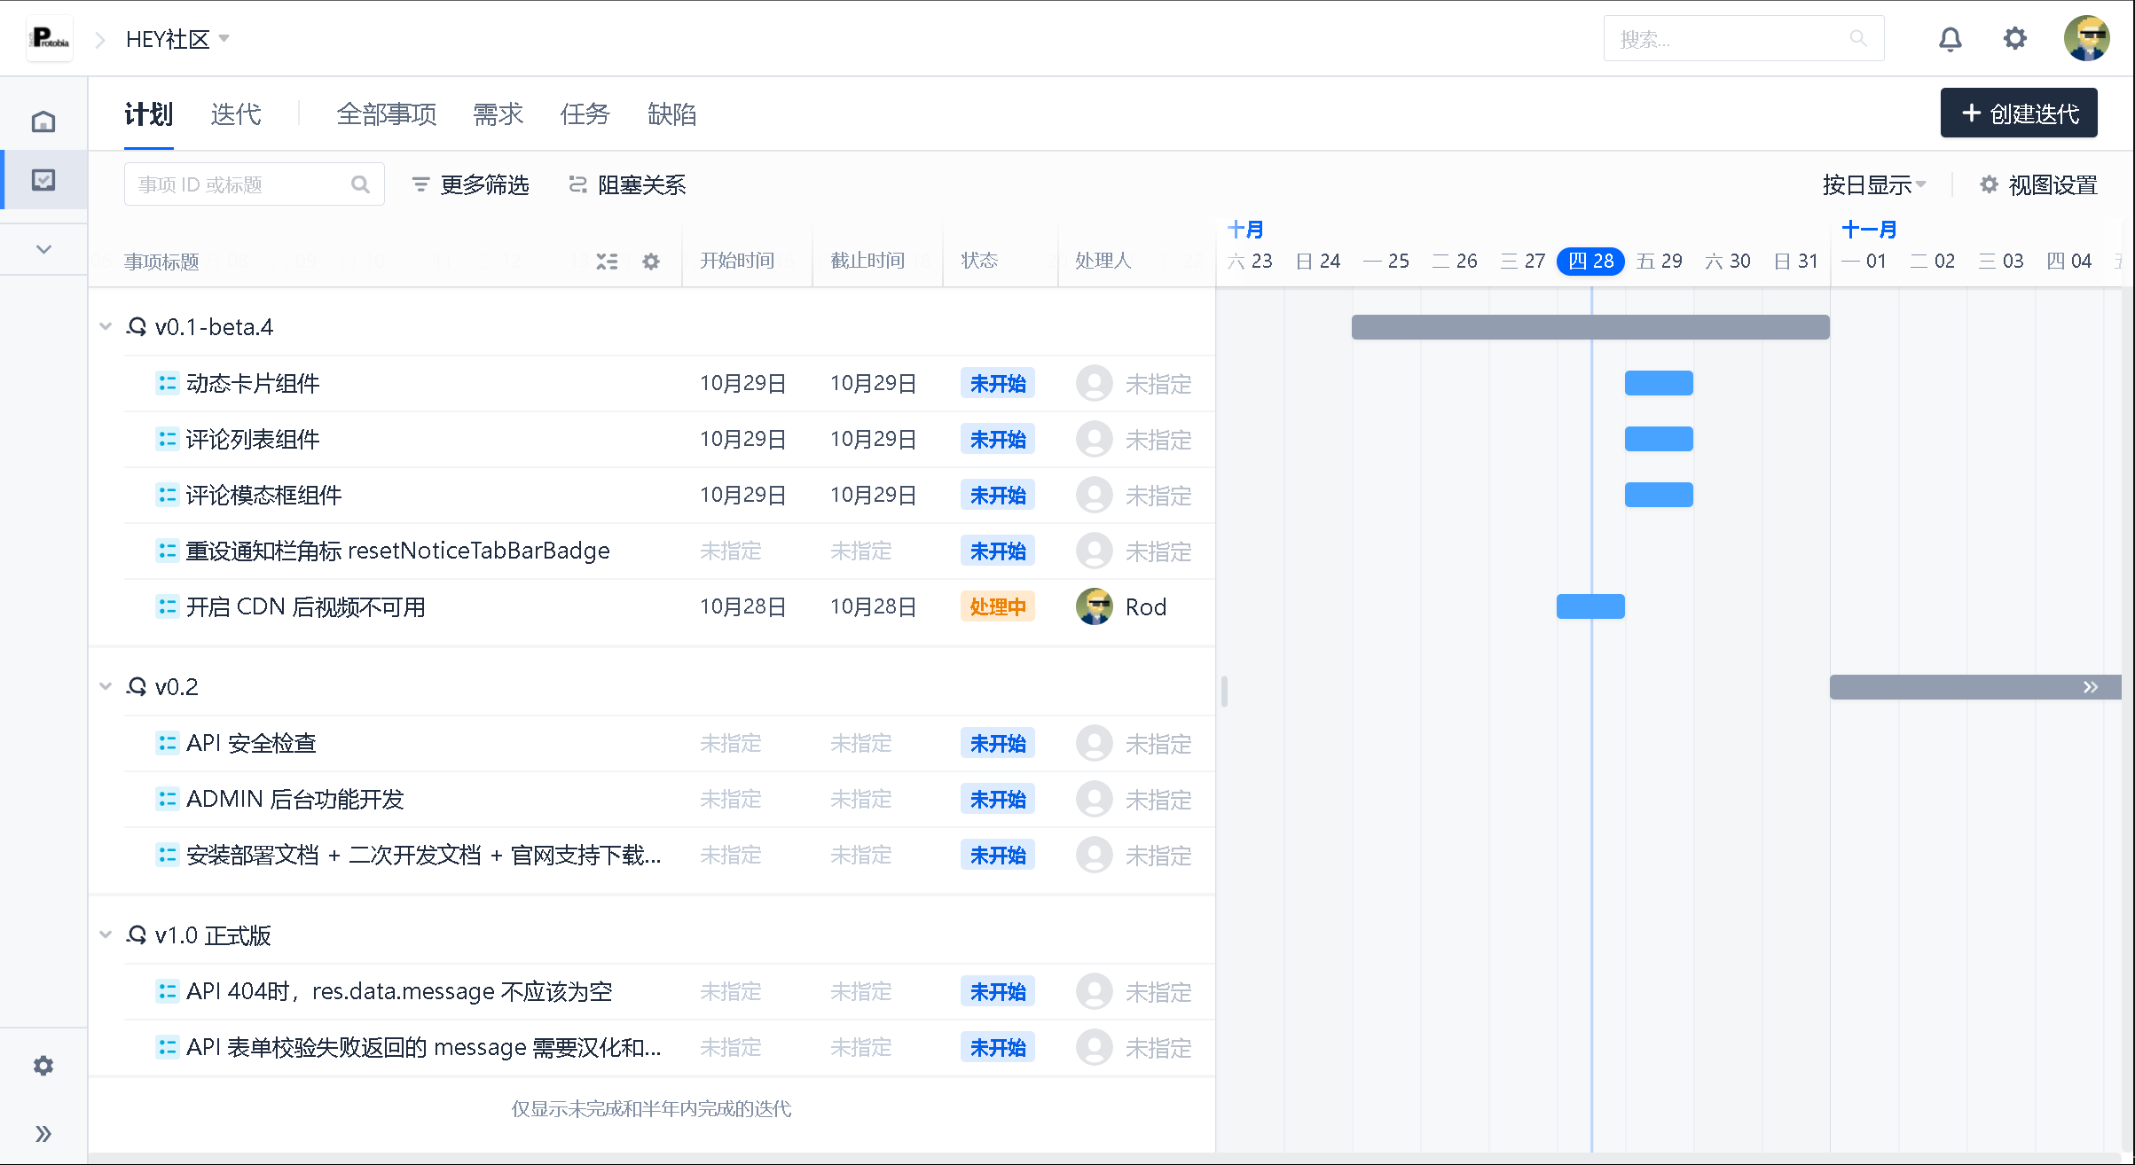2135x1165 pixels.
Task: Switch to the 缺陷 tab
Action: pos(671,114)
